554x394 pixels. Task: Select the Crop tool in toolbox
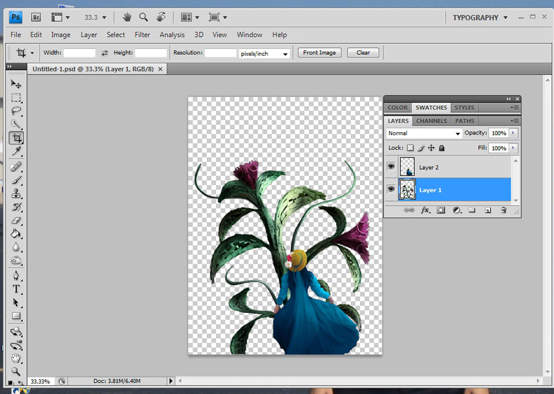click(16, 138)
